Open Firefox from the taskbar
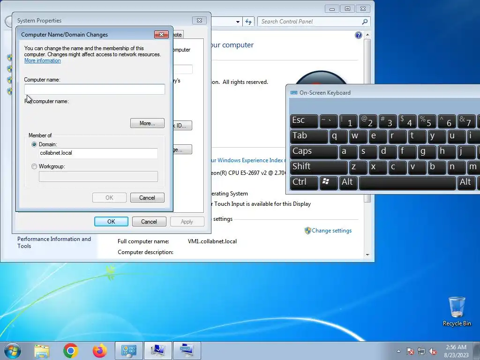Image resolution: width=480 pixels, height=360 pixels. [x=100, y=351]
